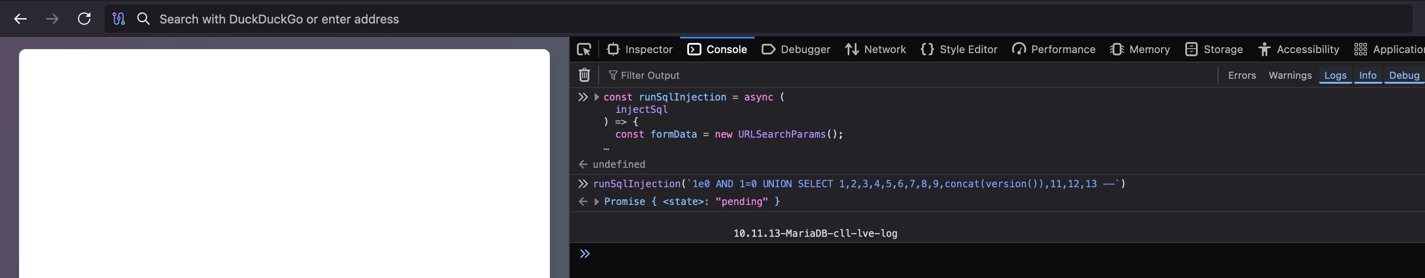The width and height of the screenshot is (1425, 278).
Task: Open the Inspector tab
Action: tap(639, 50)
